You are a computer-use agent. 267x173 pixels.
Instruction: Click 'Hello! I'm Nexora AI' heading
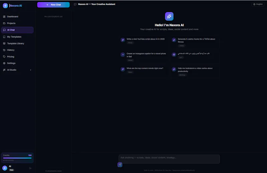(169, 25)
